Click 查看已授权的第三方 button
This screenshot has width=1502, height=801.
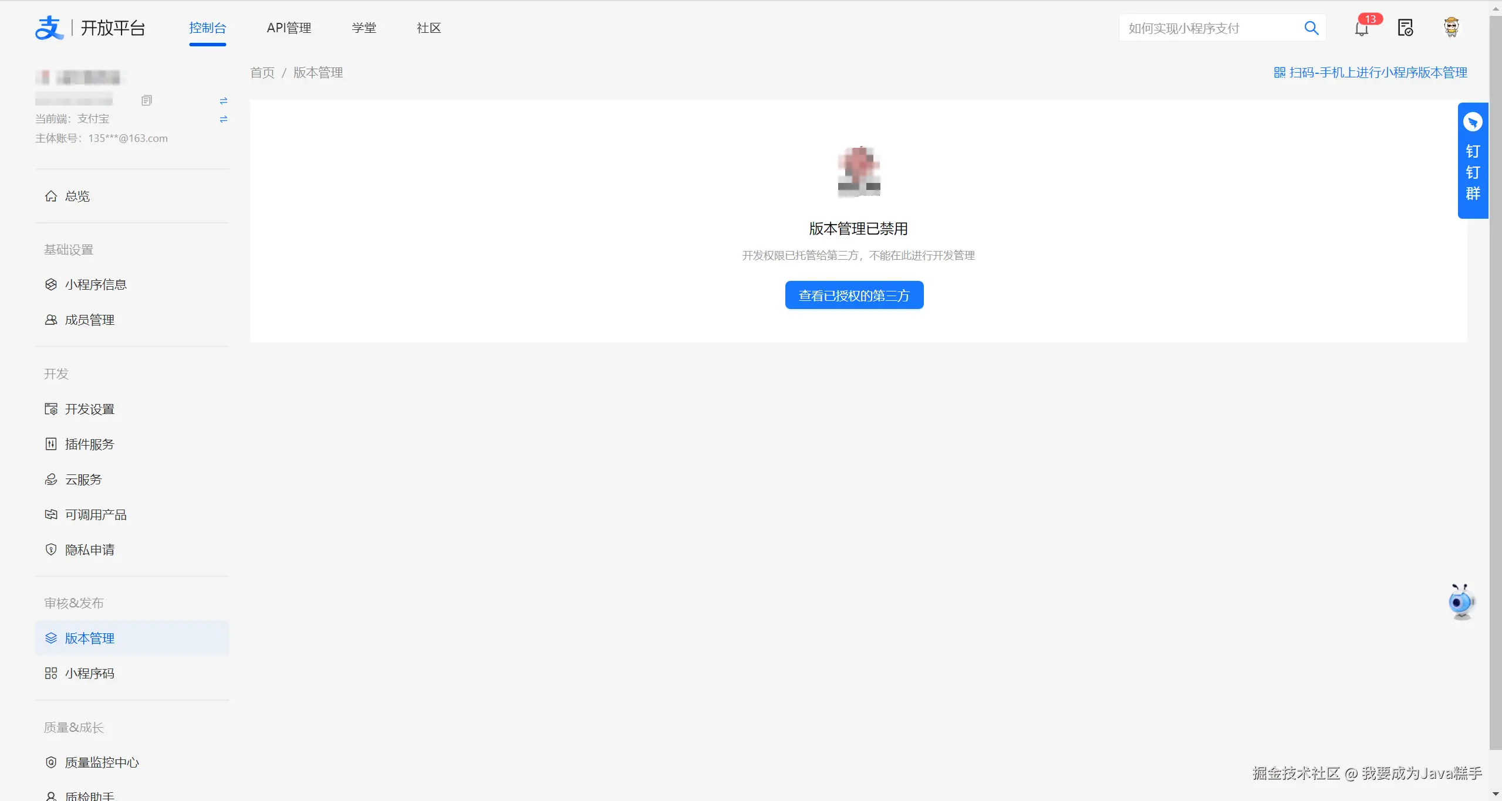854,295
